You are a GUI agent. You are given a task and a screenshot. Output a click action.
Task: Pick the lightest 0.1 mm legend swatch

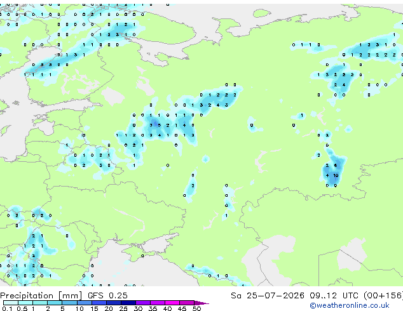[x=11, y=303]
